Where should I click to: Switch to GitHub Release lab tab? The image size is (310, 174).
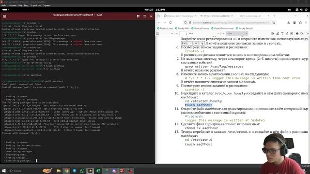pyautogui.click(x=180, y=16)
